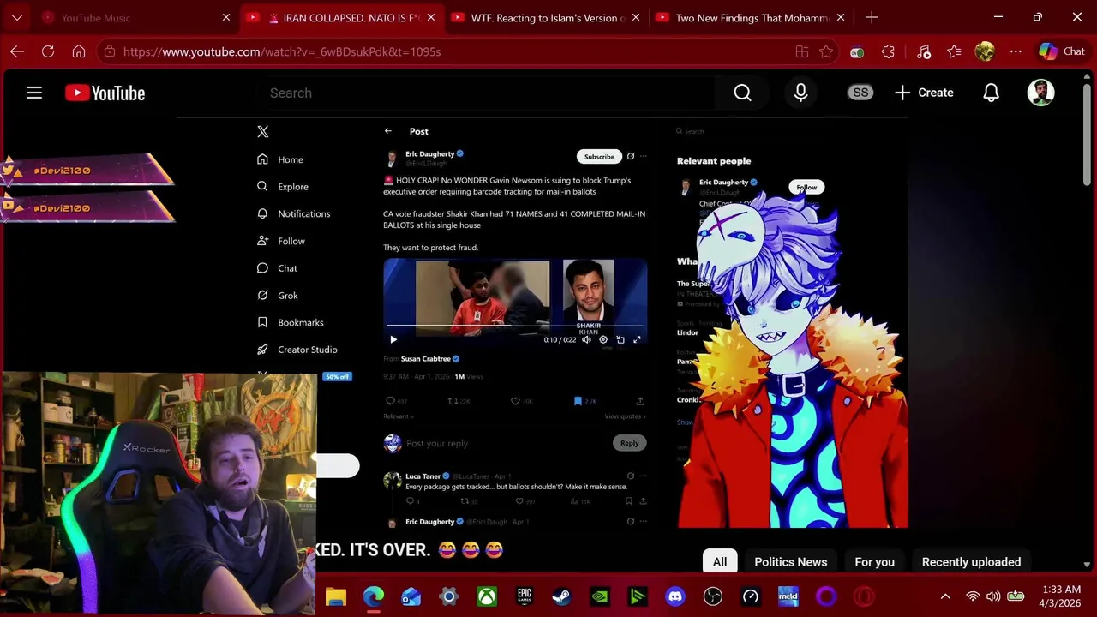1097x617 pixels.
Task: Select the All filter chip
Action: [720, 562]
